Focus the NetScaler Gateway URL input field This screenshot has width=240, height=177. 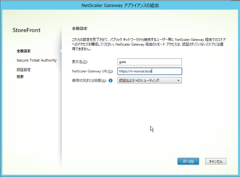tap(150, 71)
